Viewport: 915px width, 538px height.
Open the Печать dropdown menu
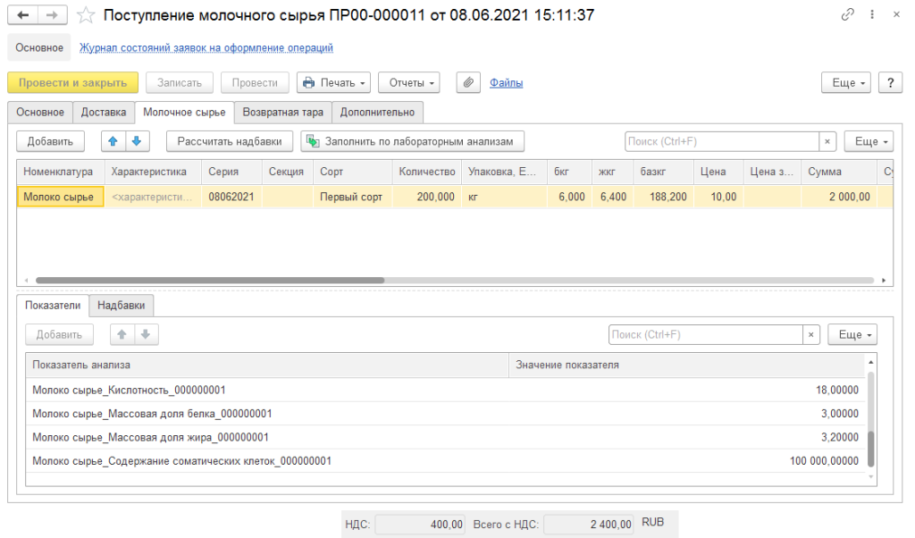point(334,82)
